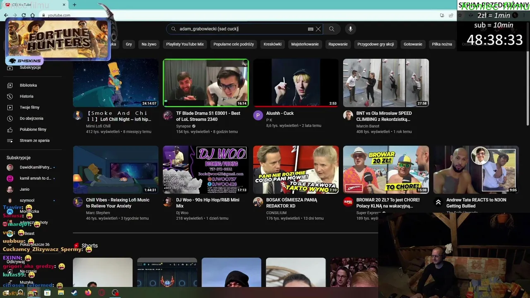Start voice search with microphone icon
530x298 pixels.
click(x=350, y=29)
